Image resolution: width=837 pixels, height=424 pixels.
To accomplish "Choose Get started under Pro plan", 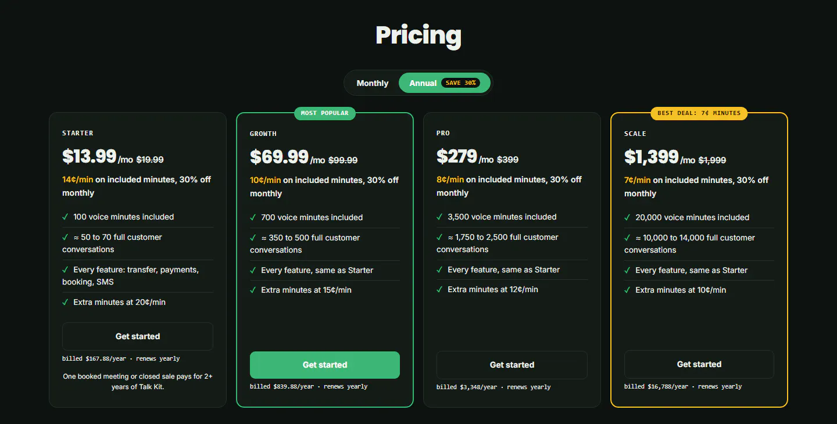I will point(512,365).
